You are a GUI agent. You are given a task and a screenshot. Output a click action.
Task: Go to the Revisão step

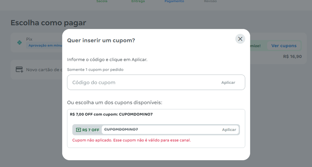(210, 1)
